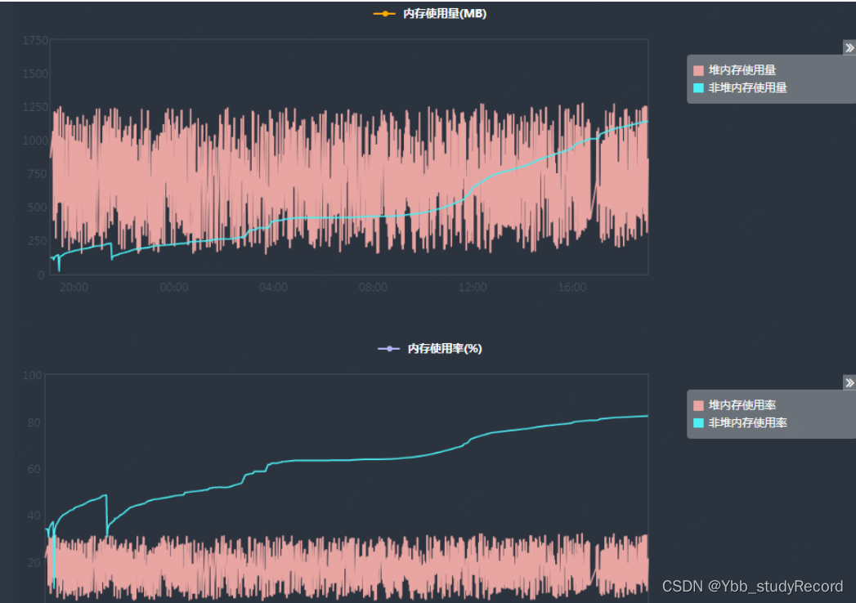The image size is (856, 603).
Task: Click the 内存使用率(%) chart title
Action: click(445, 349)
